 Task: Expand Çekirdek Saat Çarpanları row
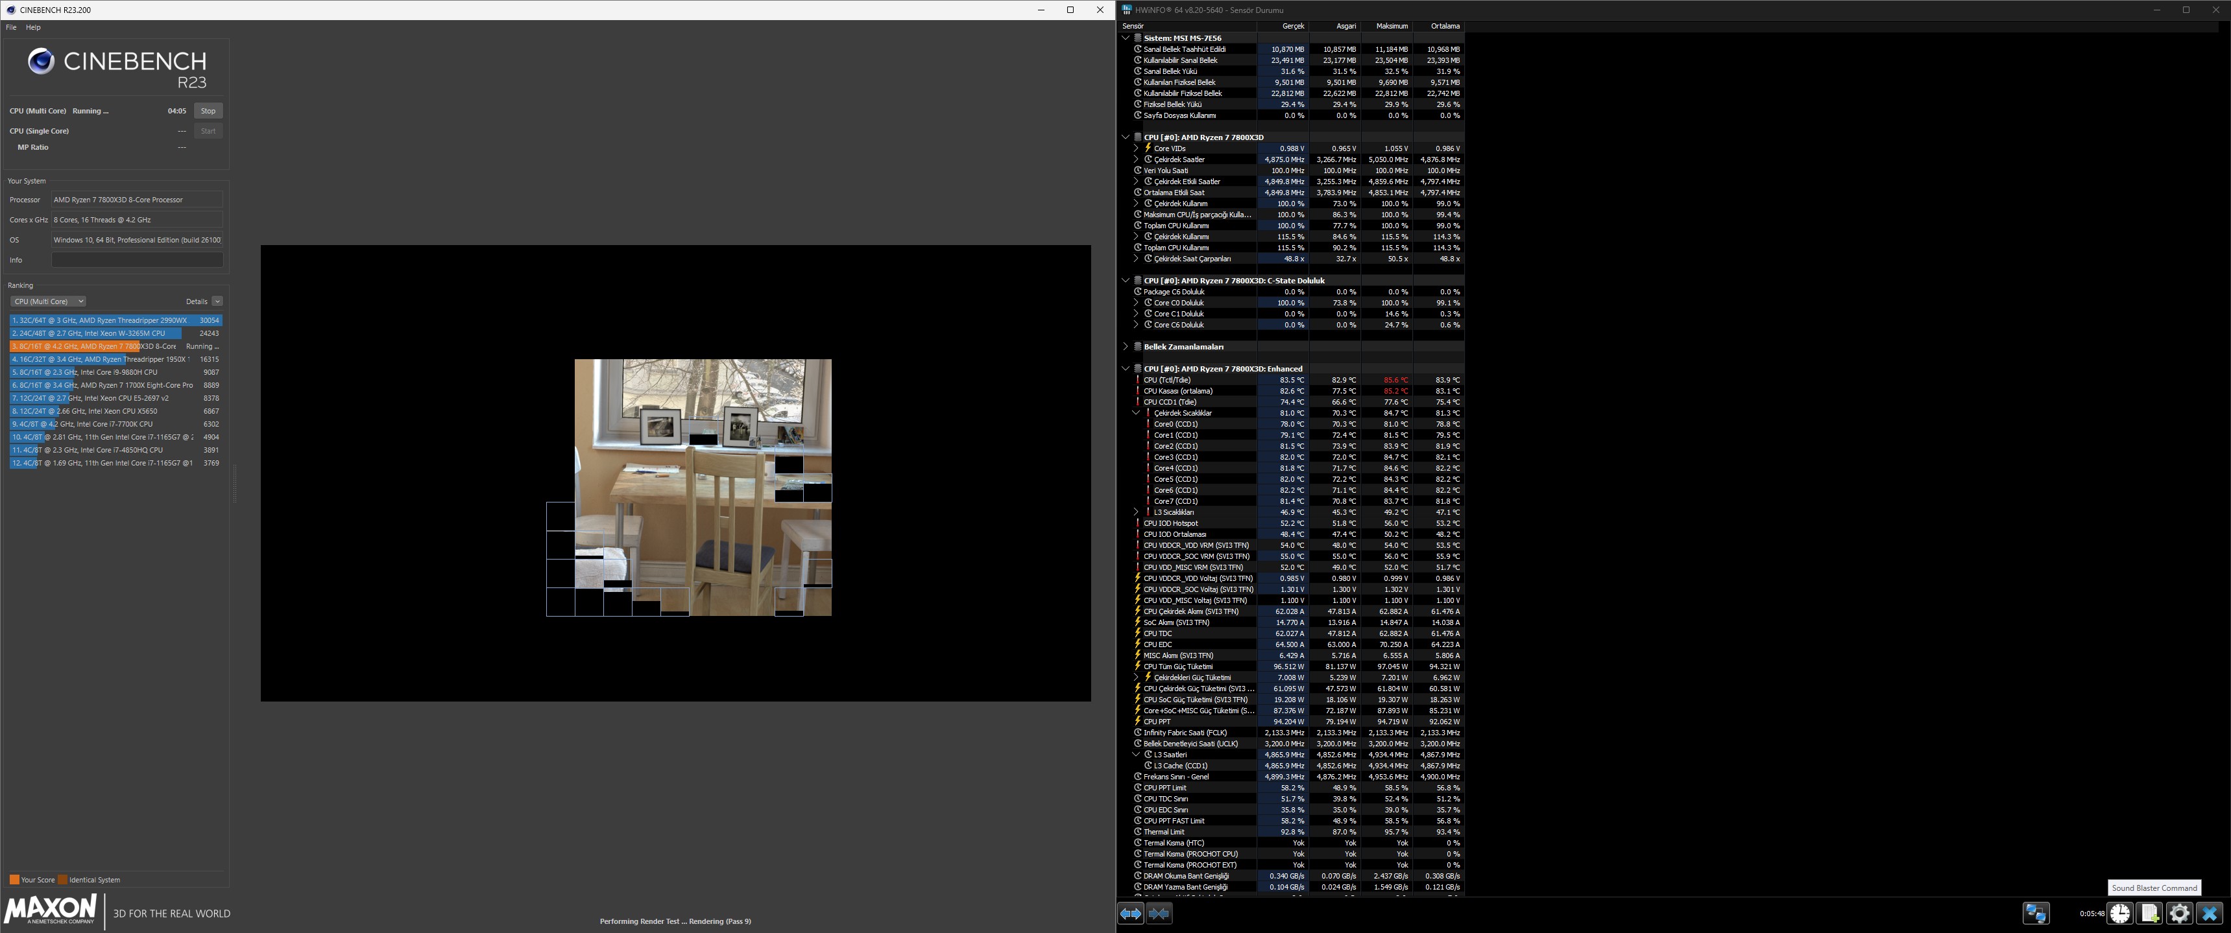point(1137,259)
